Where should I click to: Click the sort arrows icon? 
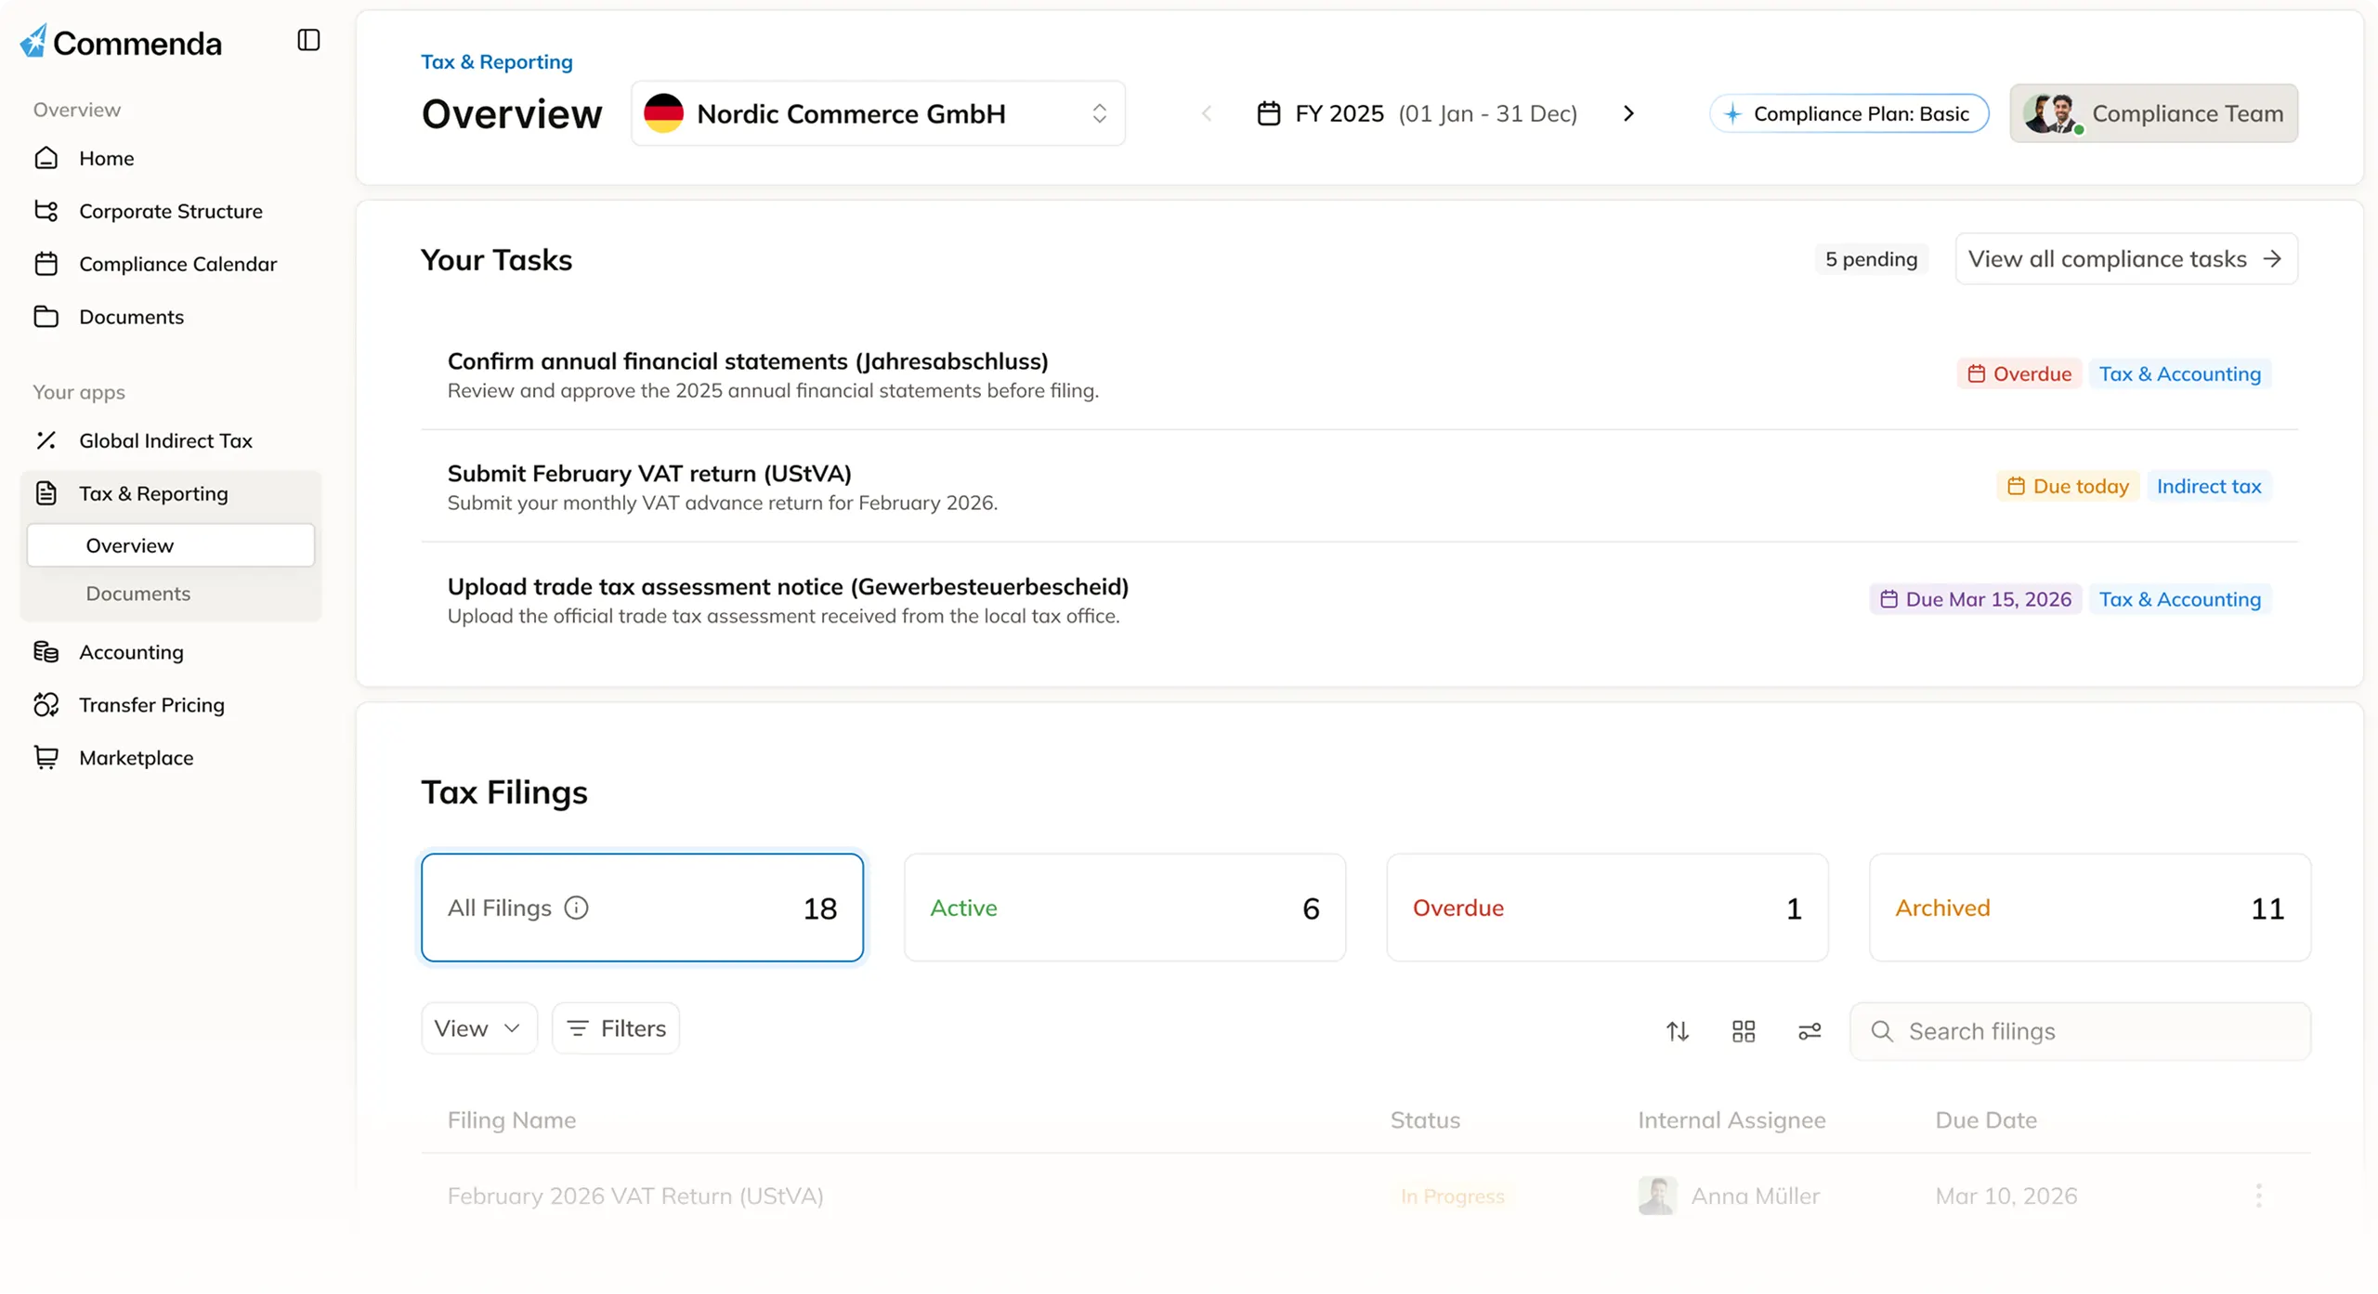pyautogui.click(x=1677, y=1031)
